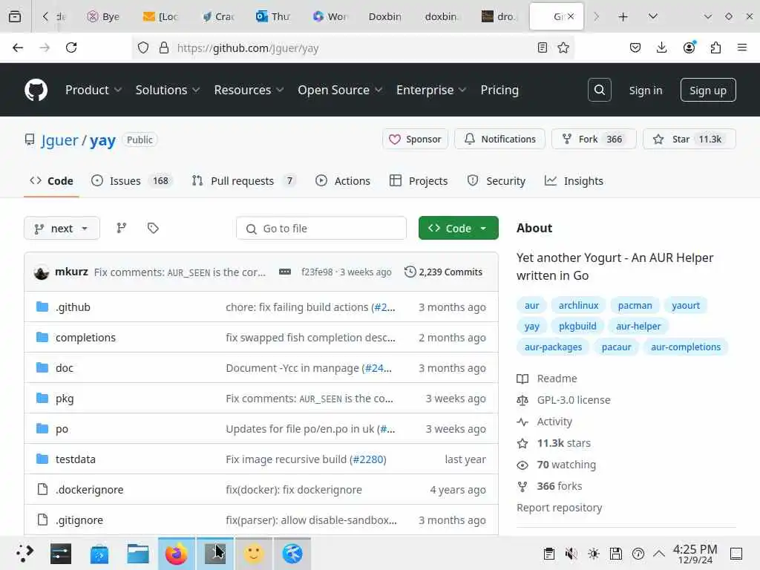Open the Pricing link
The width and height of the screenshot is (760, 570).
click(x=499, y=90)
